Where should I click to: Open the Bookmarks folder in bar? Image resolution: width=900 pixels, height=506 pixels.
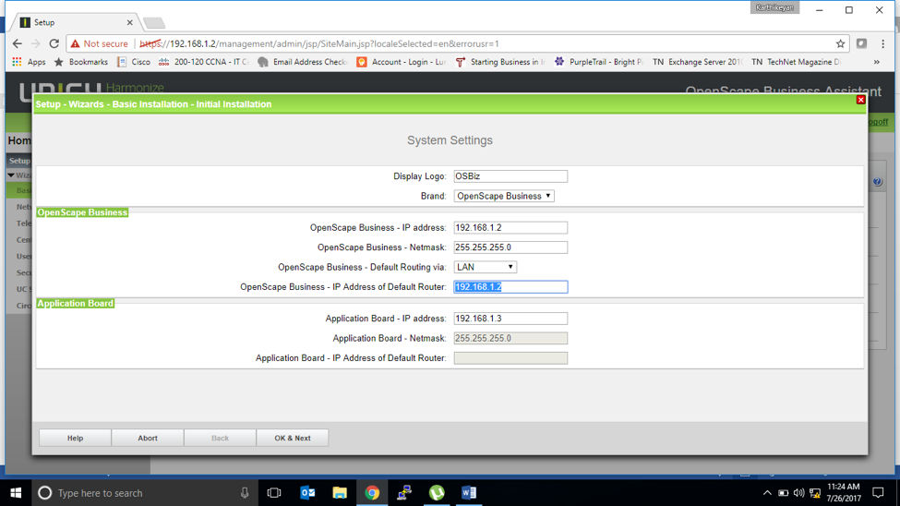(81, 62)
